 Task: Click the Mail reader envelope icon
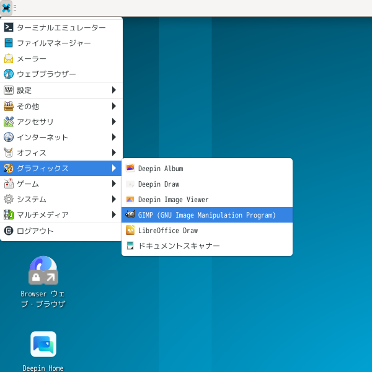click(9, 58)
